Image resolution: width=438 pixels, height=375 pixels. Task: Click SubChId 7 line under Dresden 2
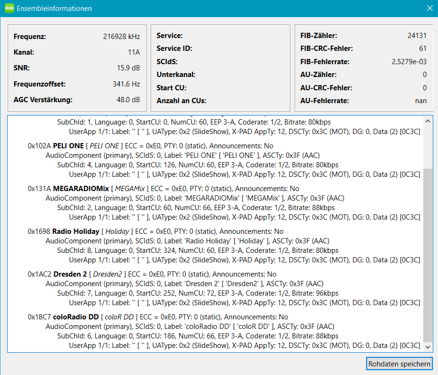pyautogui.click(x=198, y=293)
